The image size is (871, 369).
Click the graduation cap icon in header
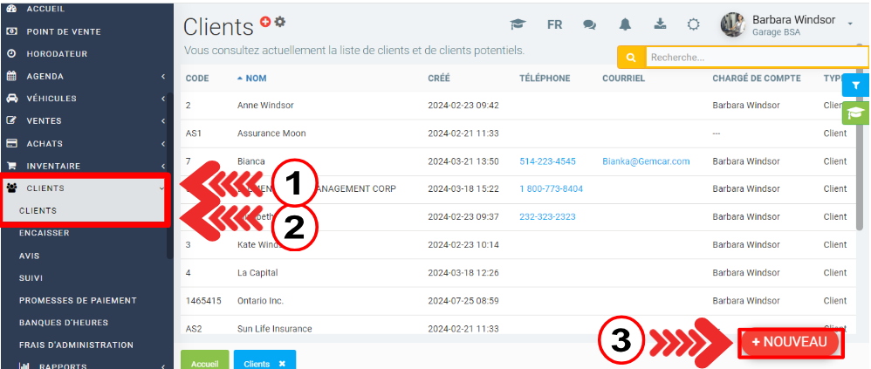[518, 24]
